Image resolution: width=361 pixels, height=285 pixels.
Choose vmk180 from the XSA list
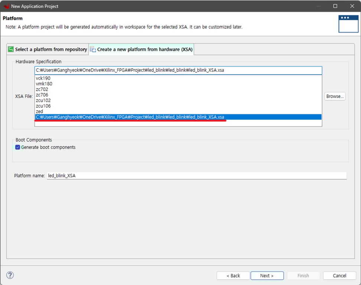pos(178,84)
